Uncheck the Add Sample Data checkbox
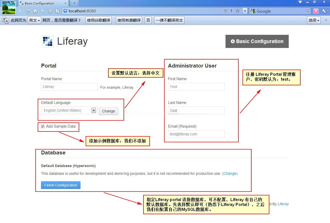Screen dimensions: 330x223 [x=43, y=126]
